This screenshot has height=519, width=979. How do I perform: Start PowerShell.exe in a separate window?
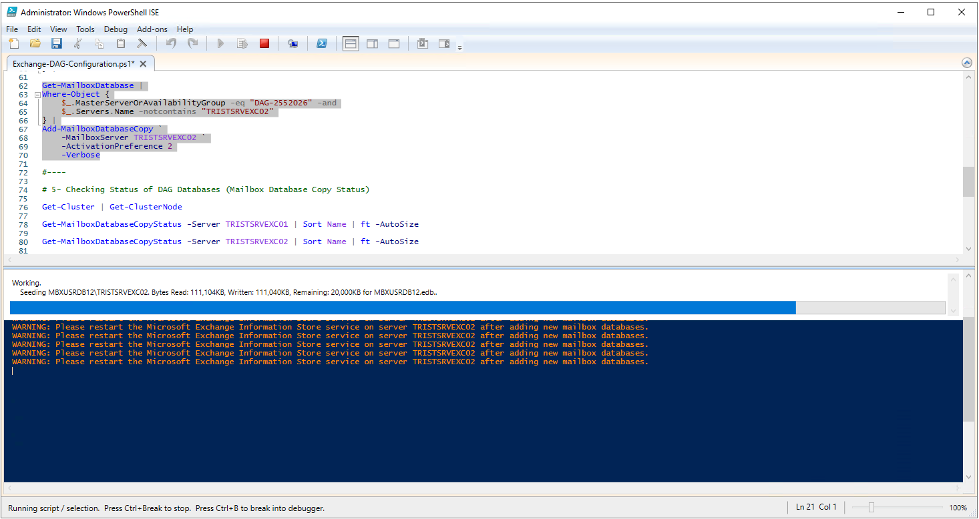tap(321, 44)
